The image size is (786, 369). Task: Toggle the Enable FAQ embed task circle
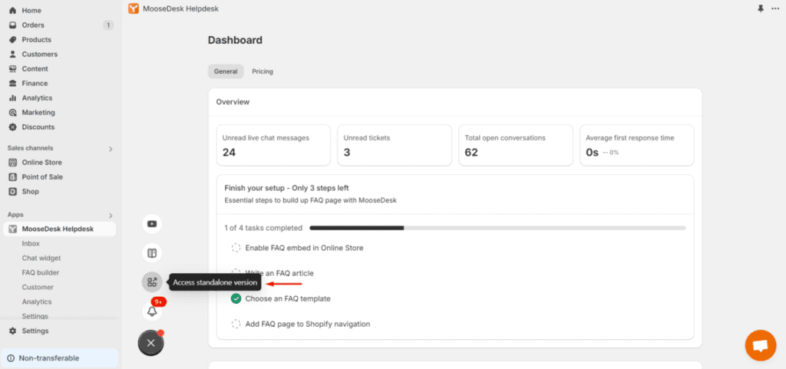point(236,248)
